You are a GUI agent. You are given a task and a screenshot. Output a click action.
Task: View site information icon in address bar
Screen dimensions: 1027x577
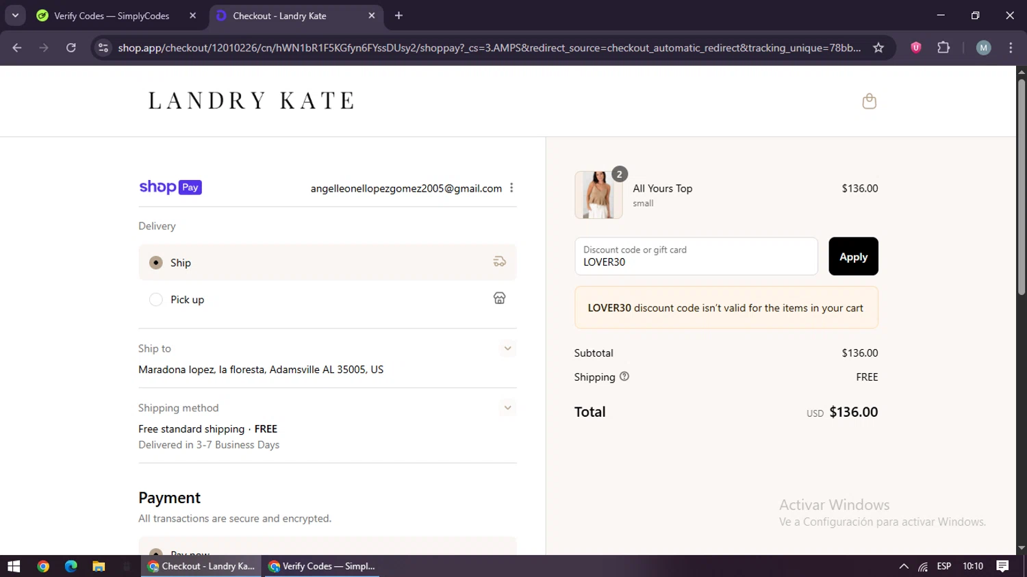[x=103, y=48]
